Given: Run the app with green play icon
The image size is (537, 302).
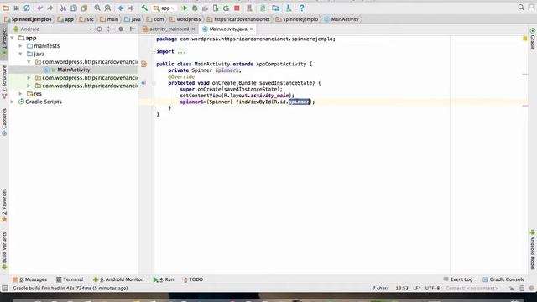Looking at the screenshot, I should point(185,8).
